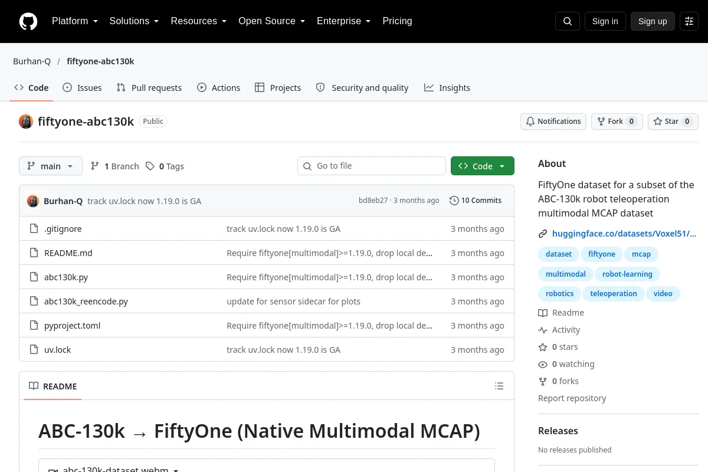Expand the Enterprise menu
This screenshot has width=708, height=472.
(x=343, y=21)
